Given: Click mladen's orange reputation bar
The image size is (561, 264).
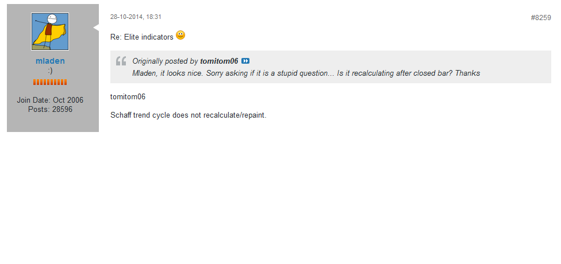Looking at the screenshot, I should coord(50,82).
